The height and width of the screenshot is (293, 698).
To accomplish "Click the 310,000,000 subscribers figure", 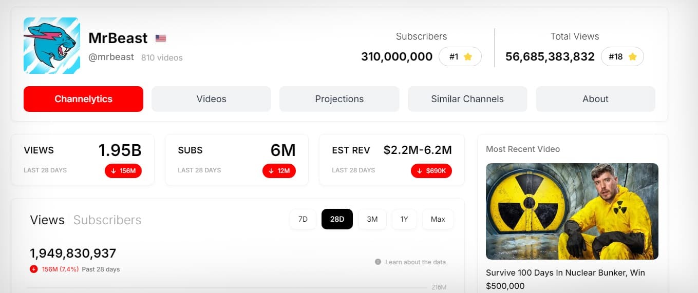I will pyautogui.click(x=397, y=56).
